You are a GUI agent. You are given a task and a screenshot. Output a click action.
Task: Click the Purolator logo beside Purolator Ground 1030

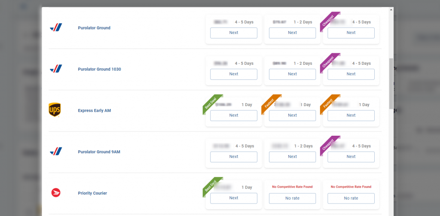click(x=56, y=69)
